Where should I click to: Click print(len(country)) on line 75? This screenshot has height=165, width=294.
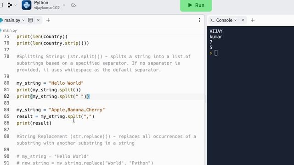click(x=42, y=37)
